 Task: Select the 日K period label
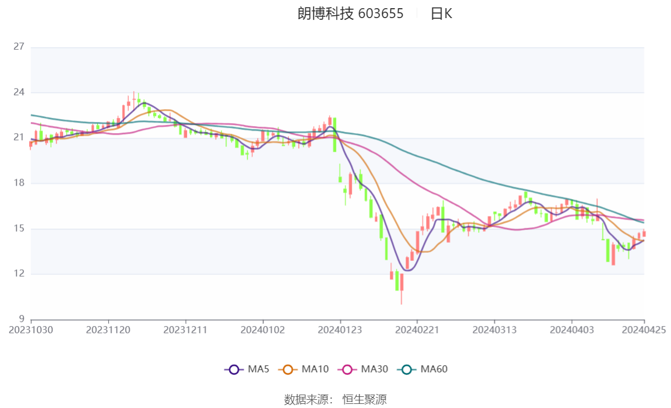point(441,14)
